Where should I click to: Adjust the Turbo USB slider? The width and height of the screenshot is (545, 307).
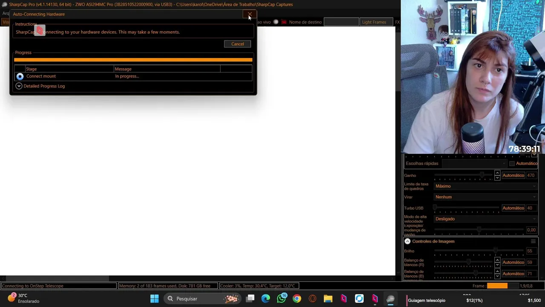coord(435,208)
